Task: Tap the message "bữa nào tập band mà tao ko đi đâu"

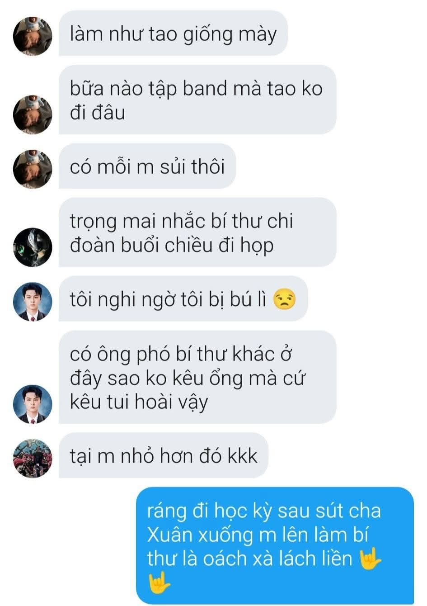Action: (197, 100)
